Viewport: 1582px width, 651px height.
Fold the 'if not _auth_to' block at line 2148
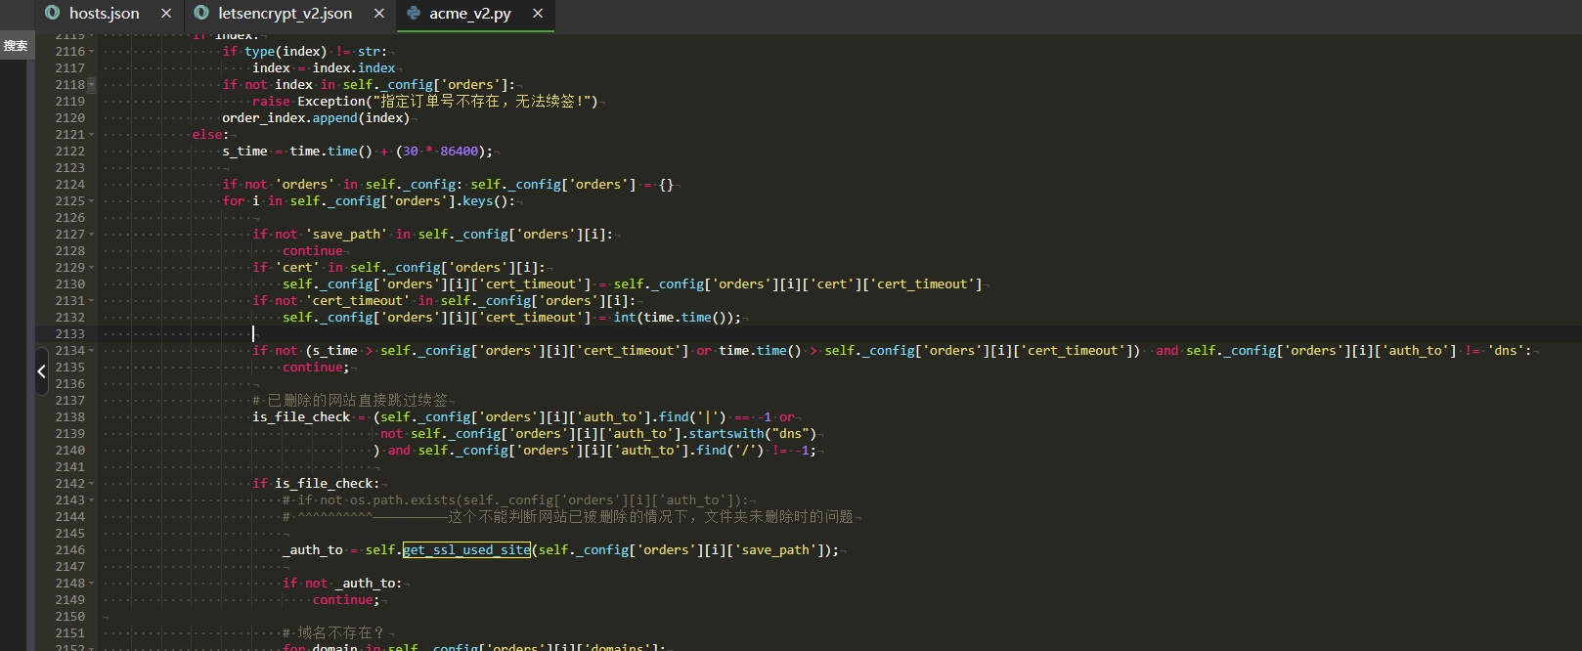tap(92, 584)
